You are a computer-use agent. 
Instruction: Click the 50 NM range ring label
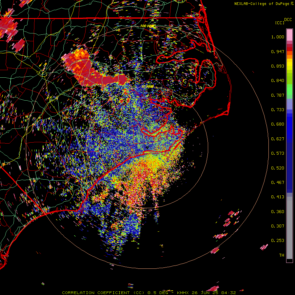point(147,87)
